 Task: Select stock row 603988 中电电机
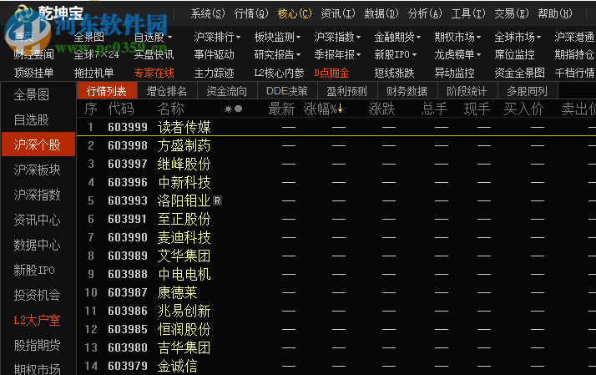[x=336, y=274]
